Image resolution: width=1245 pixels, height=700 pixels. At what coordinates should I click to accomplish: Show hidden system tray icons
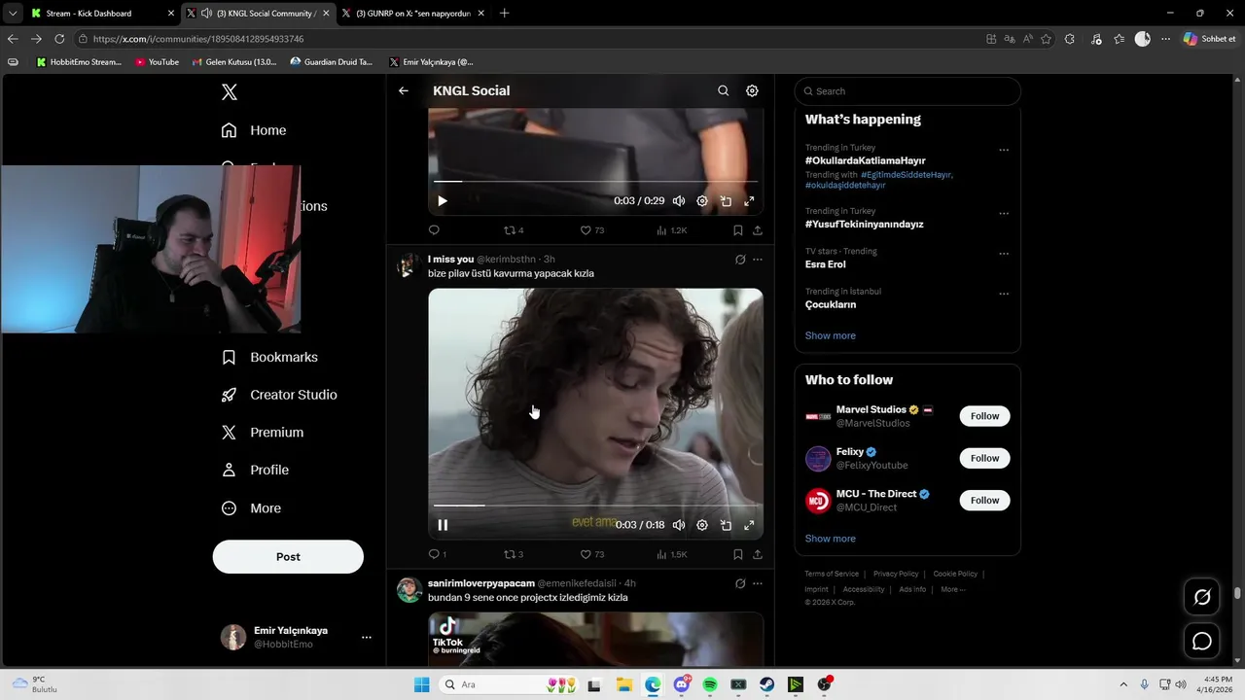pos(1123,684)
